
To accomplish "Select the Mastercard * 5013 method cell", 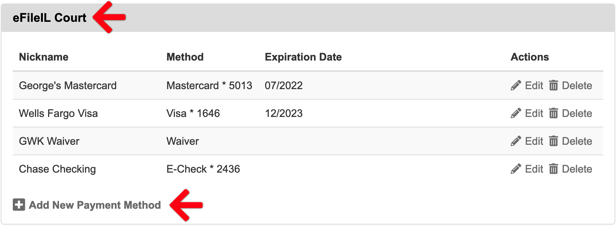I will [209, 85].
